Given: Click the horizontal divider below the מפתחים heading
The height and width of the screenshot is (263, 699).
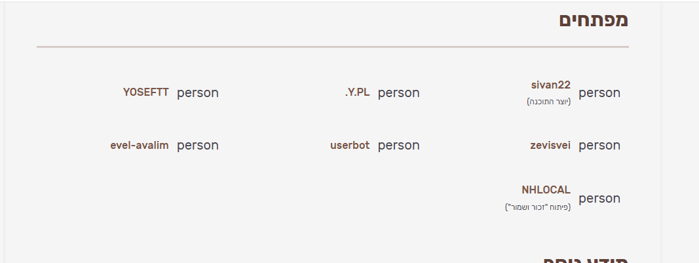Looking at the screenshot, I should pyautogui.click(x=332, y=47).
